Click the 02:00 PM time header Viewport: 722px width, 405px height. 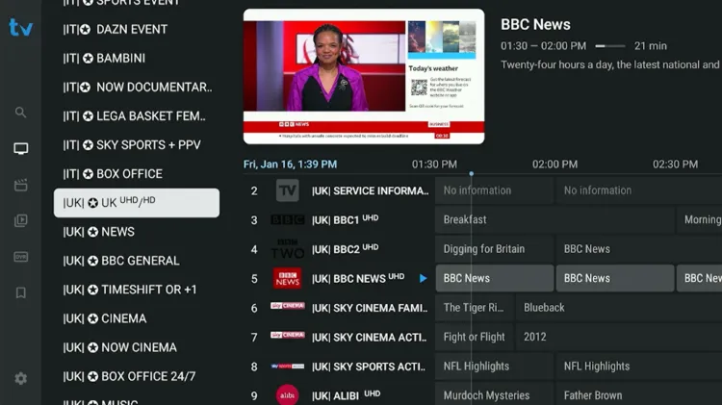click(x=554, y=165)
